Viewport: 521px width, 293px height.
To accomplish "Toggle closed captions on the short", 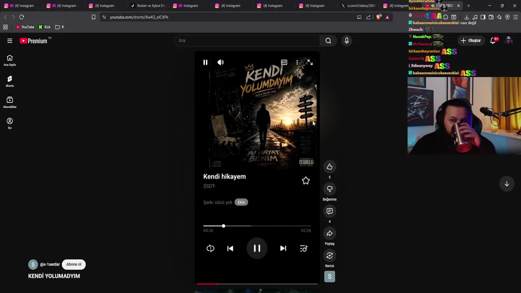I will pos(284,62).
